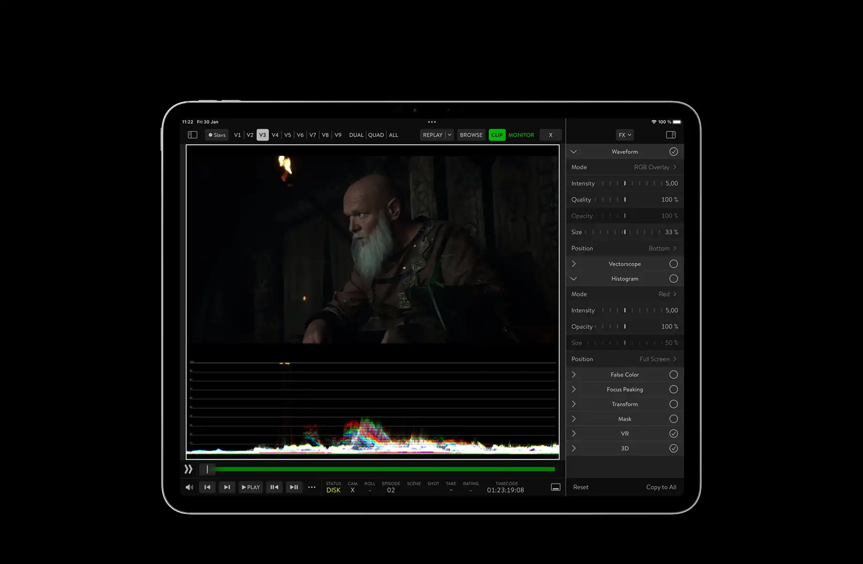Click the Copy to All button
The image size is (863, 564).
661,487
